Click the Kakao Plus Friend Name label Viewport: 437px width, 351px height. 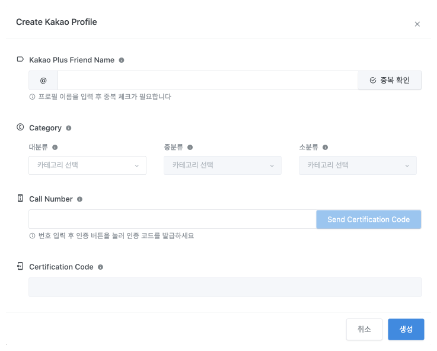[72, 60]
